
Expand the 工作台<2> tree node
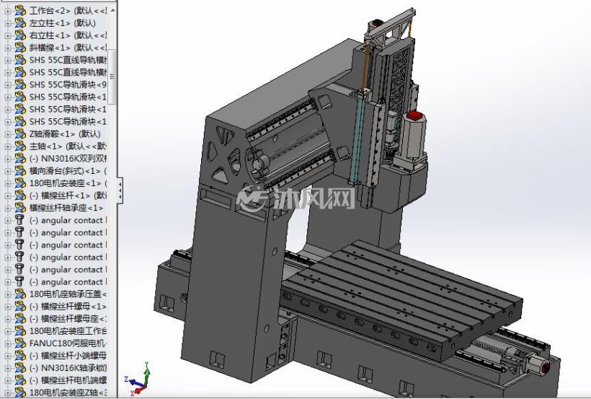click(x=7, y=12)
